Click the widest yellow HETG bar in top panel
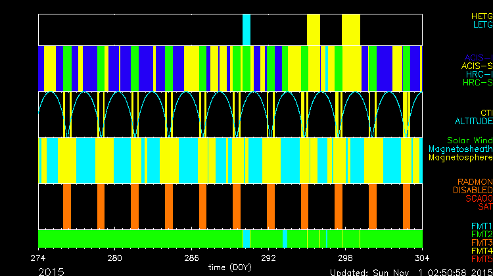Image resolution: width=493 pixels, height=276 pixels. tap(350, 30)
